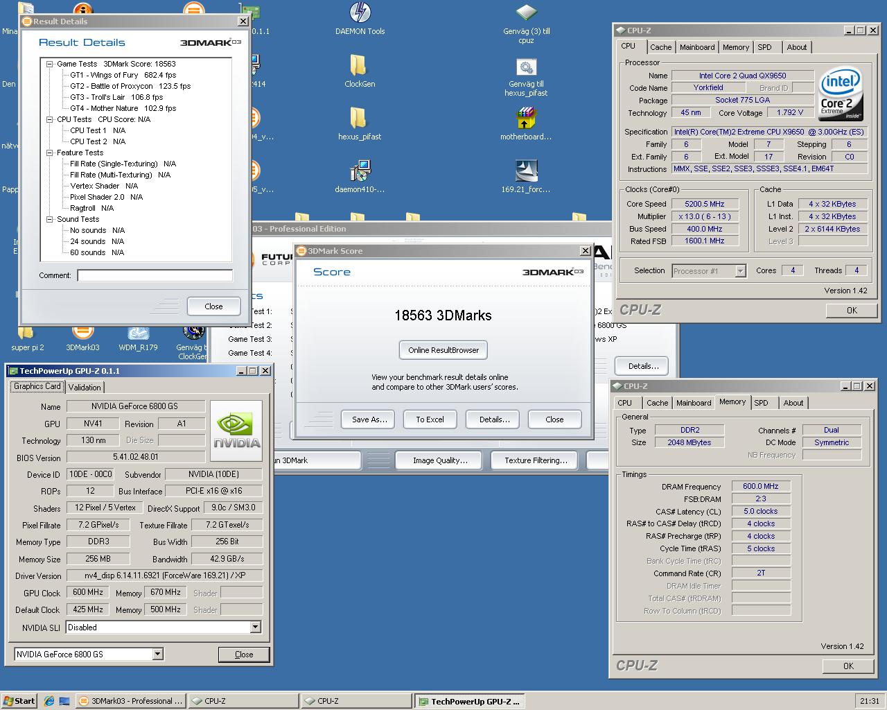Image resolution: width=887 pixels, height=710 pixels.
Task: Click the Core Speed 5200.5 MHz value
Action: pyautogui.click(x=704, y=204)
